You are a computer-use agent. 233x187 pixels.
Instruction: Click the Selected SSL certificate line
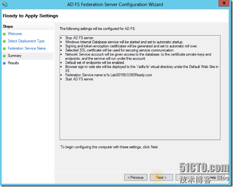[x=120, y=50]
